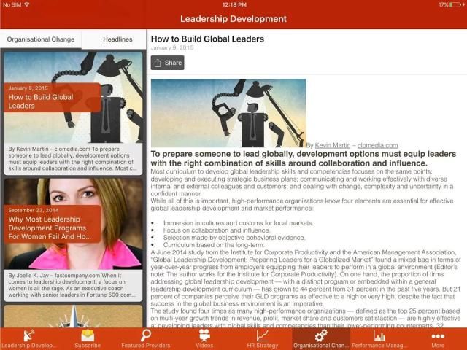Open the Leadership Development tab icon

point(29,336)
